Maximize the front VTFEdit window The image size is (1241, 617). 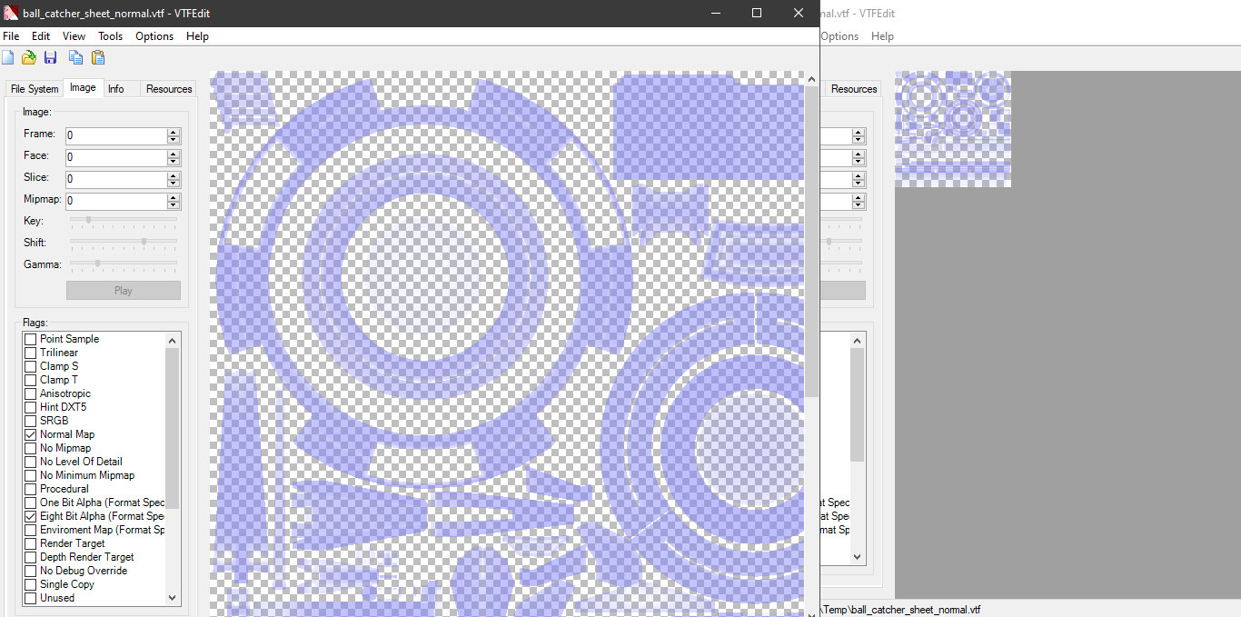(757, 13)
